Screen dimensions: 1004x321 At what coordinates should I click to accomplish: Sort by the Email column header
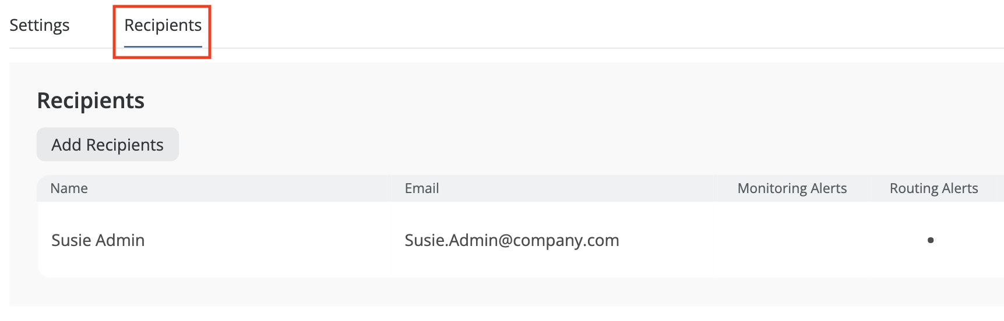(x=422, y=188)
